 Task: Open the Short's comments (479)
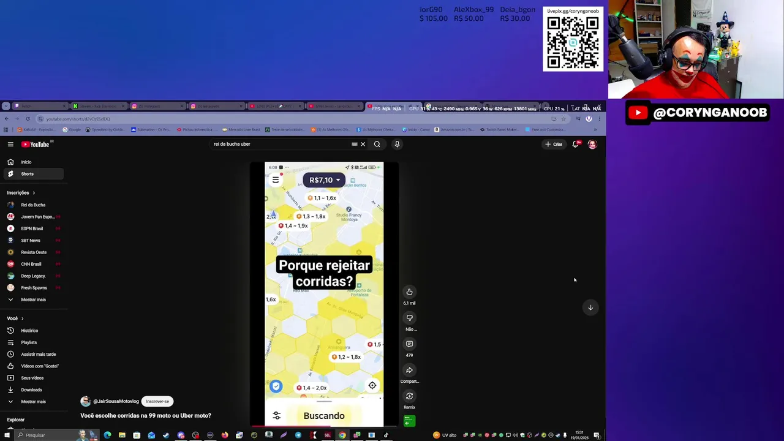[409, 344]
